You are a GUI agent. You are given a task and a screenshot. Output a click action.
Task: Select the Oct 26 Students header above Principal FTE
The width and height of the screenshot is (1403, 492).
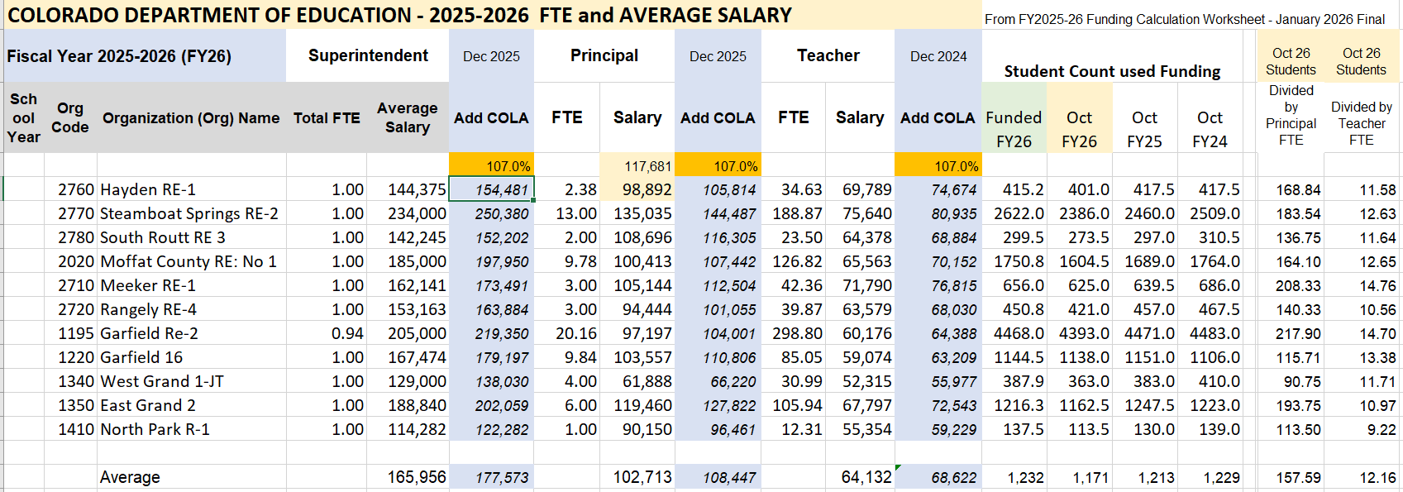pos(1291,61)
